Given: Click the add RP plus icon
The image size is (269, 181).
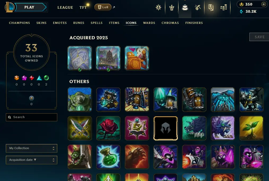Looking at the screenshot, I should pyautogui.click(x=264, y=4).
